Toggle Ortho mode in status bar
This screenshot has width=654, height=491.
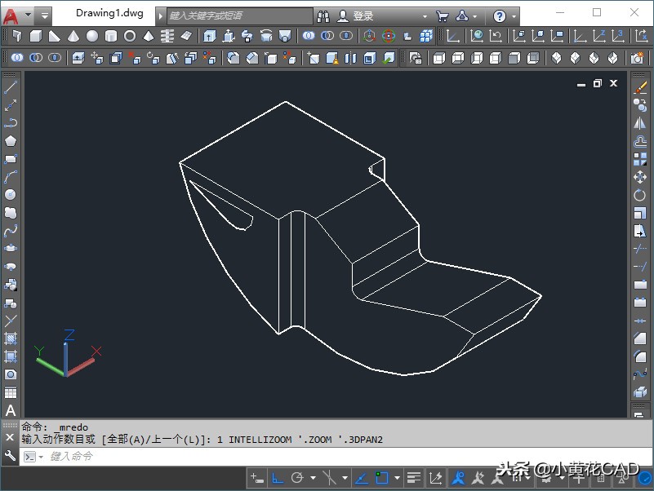point(278,478)
